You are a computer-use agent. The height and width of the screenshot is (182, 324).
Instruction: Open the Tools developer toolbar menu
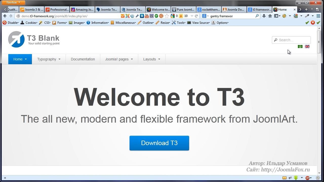pyautogui.click(x=179, y=22)
